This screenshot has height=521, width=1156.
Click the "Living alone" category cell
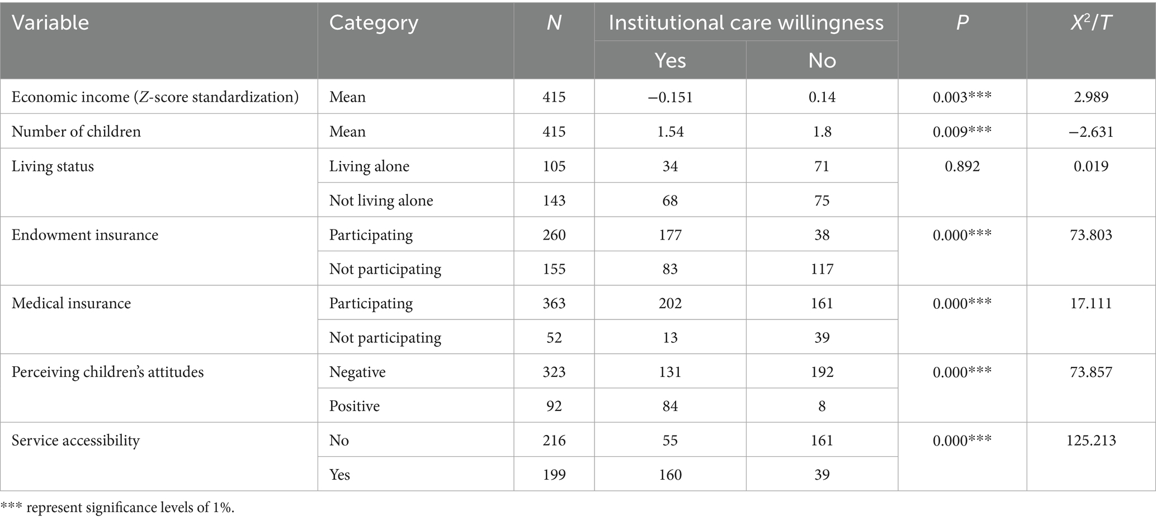369,166
